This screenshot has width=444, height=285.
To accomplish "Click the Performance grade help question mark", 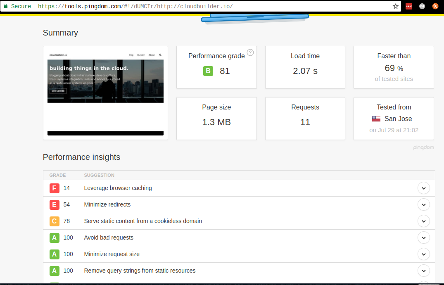I will coord(250,52).
